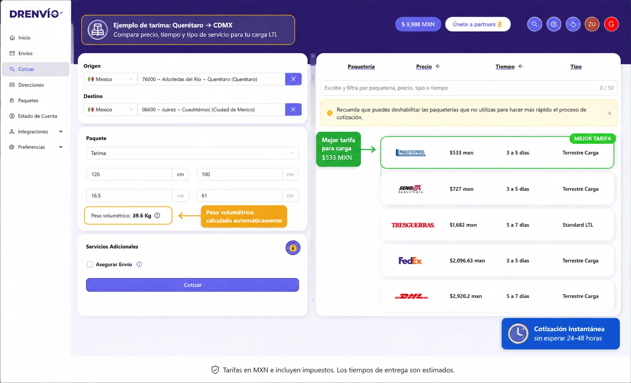Click the red G account avatar

611,24
